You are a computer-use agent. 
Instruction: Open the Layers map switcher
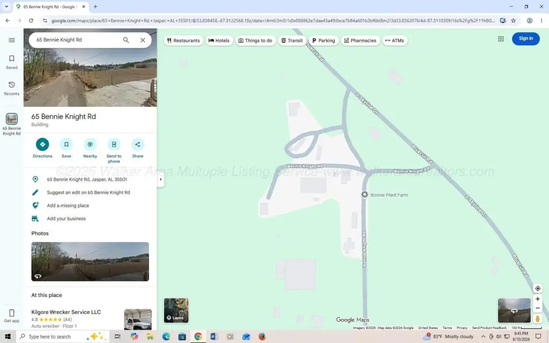[176, 310]
